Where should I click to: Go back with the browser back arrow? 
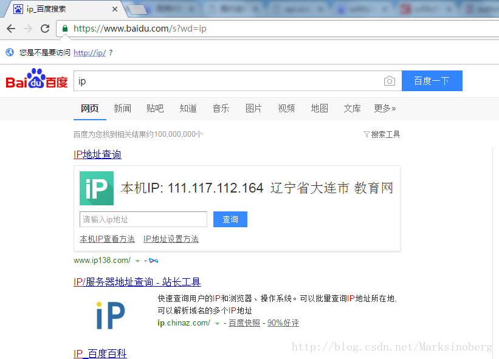(x=11, y=29)
